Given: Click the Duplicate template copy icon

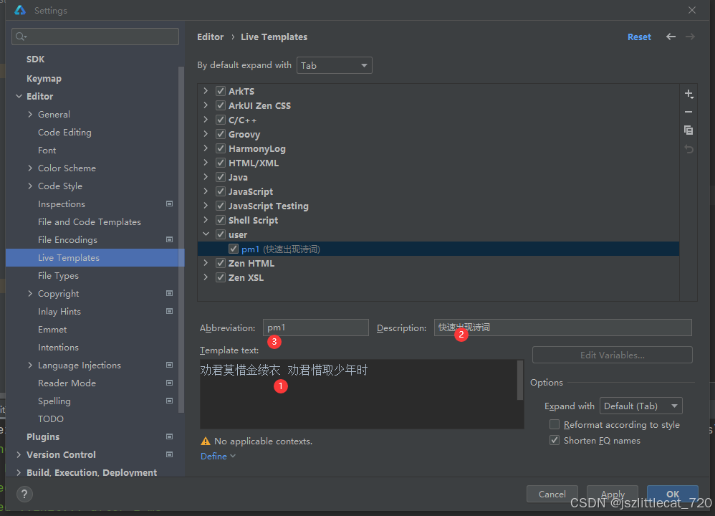Looking at the screenshot, I should pos(688,130).
